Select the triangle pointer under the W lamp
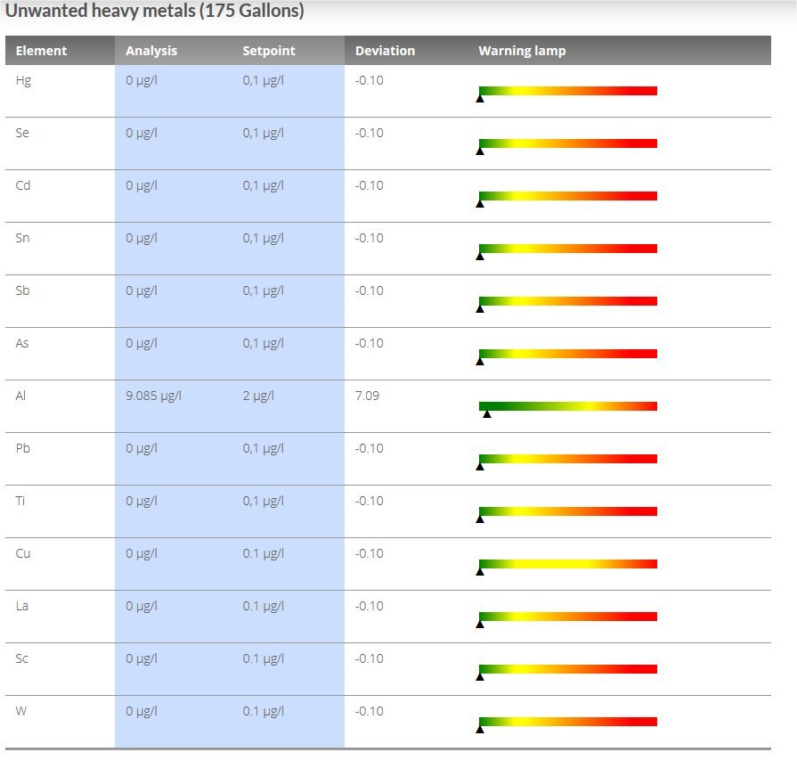 click(482, 729)
